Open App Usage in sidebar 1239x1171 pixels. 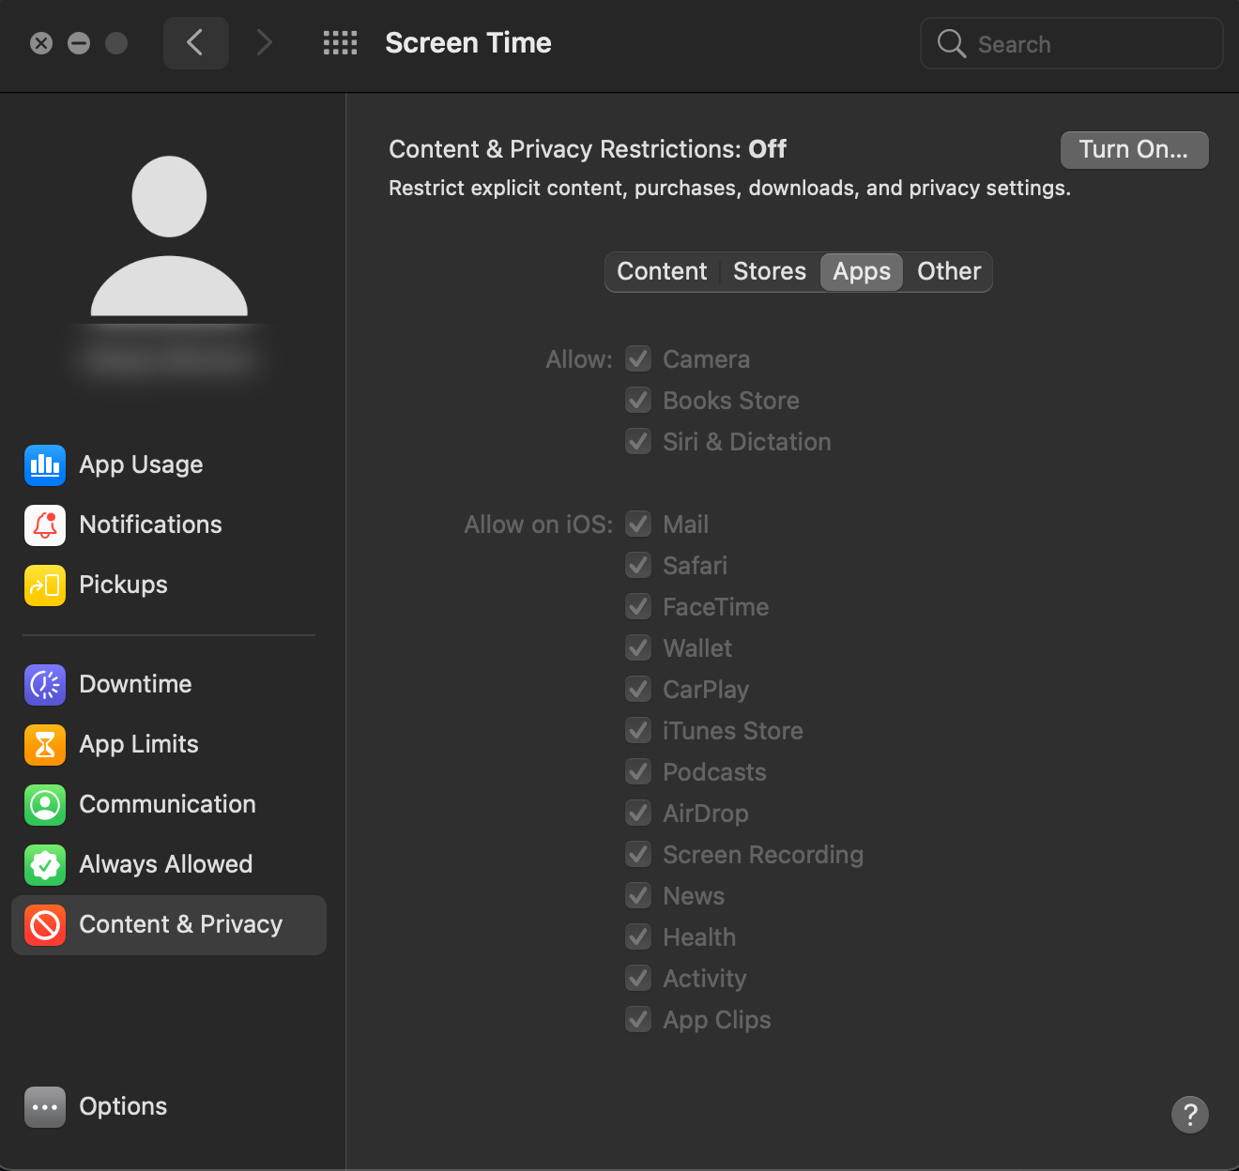click(x=169, y=465)
